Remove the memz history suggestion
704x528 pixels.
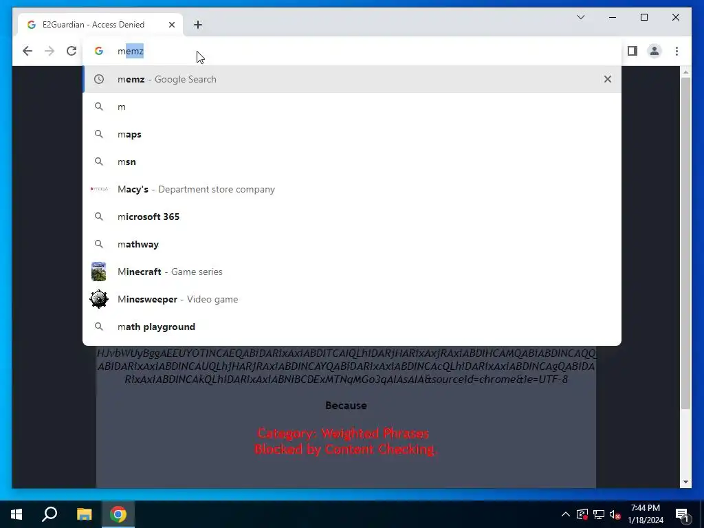(608, 79)
